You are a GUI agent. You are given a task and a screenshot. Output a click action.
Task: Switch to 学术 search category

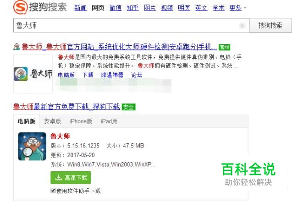pyautogui.click(x=218, y=8)
